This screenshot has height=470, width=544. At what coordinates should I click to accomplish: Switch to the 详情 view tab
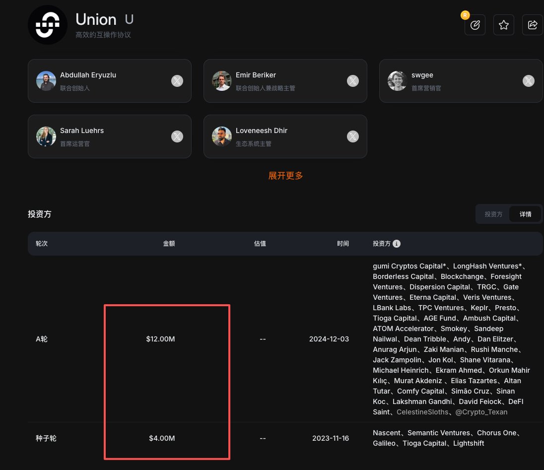coord(525,214)
